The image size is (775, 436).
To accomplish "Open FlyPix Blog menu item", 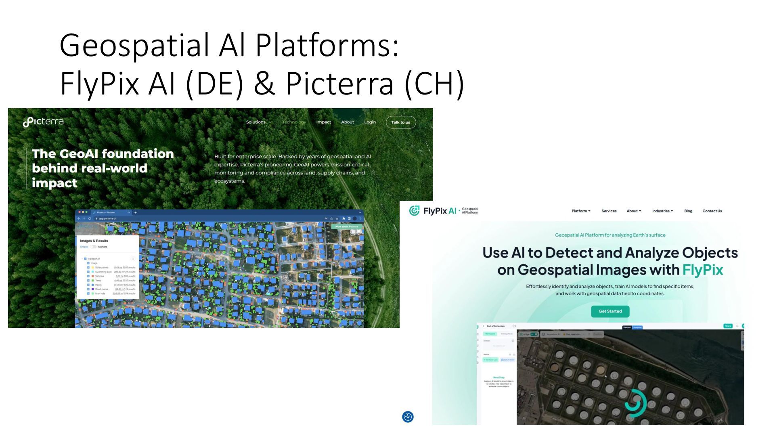I will click(688, 211).
